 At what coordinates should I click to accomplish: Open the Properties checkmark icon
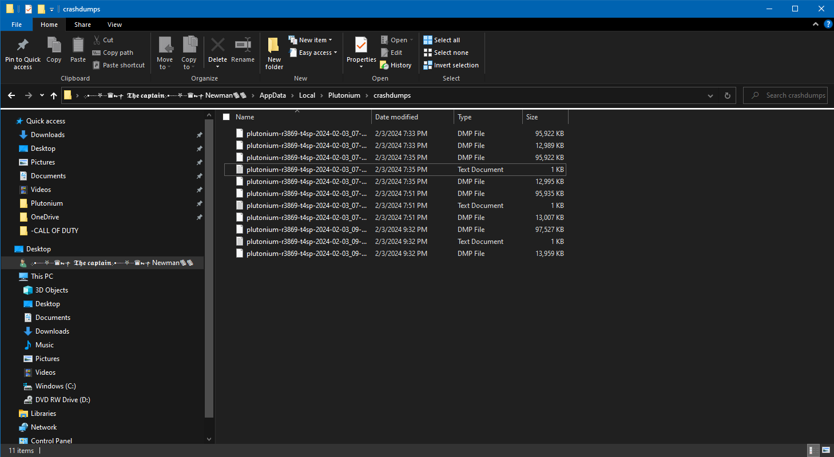click(361, 45)
